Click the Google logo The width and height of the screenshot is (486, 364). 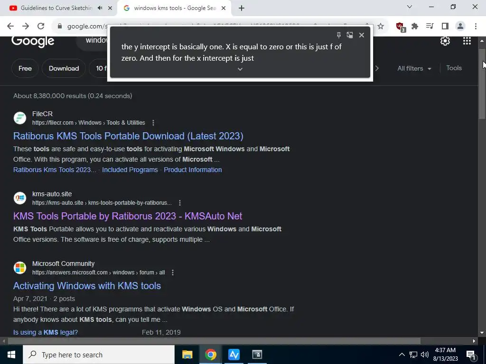(x=33, y=42)
